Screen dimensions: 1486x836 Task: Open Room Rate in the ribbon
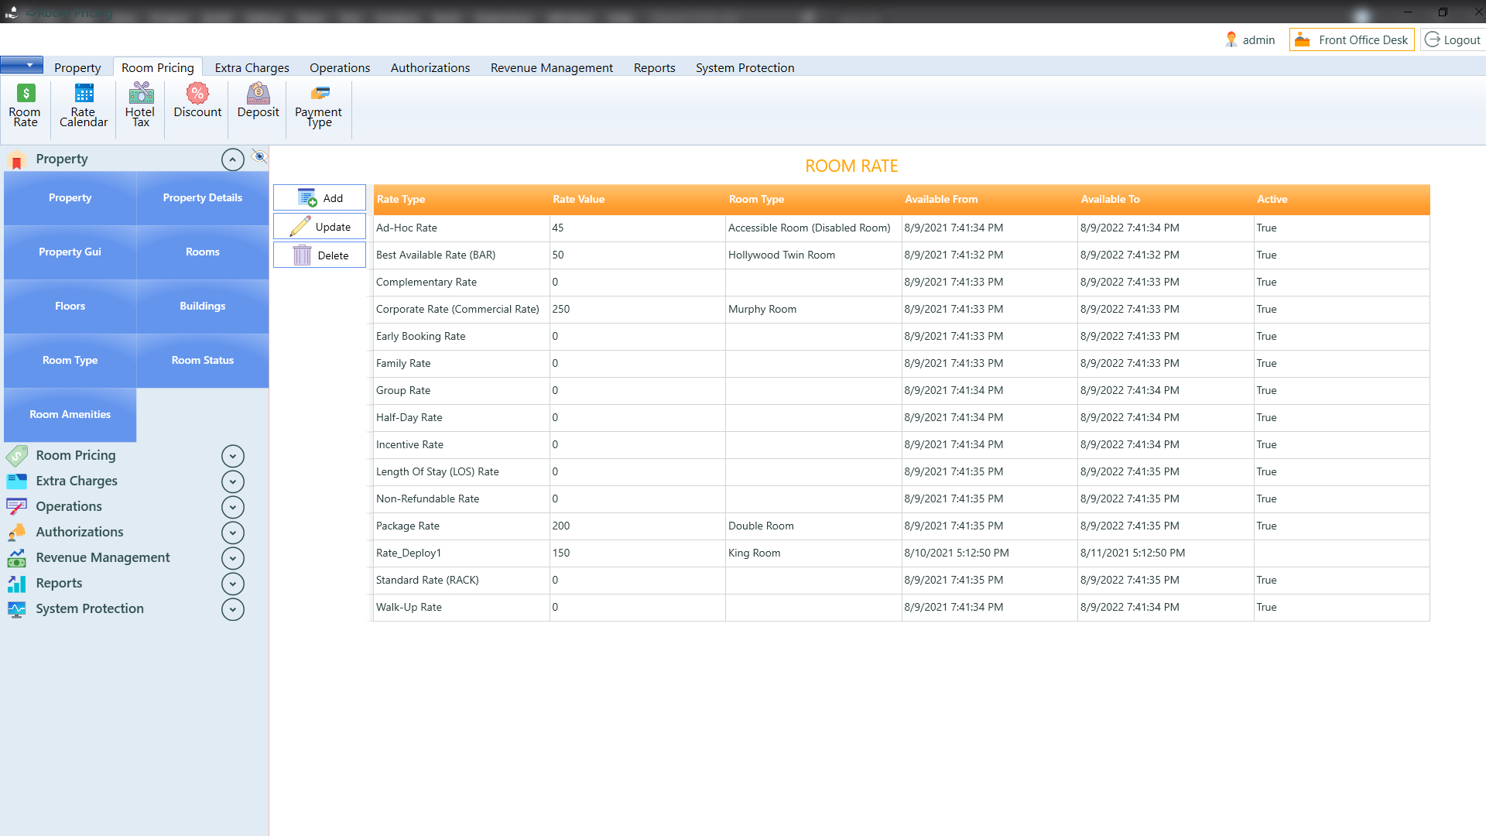click(x=25, y=105)
